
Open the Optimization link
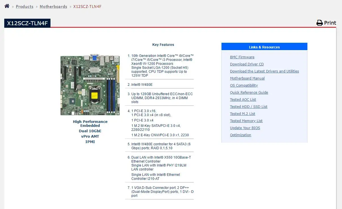coord(240,135)
